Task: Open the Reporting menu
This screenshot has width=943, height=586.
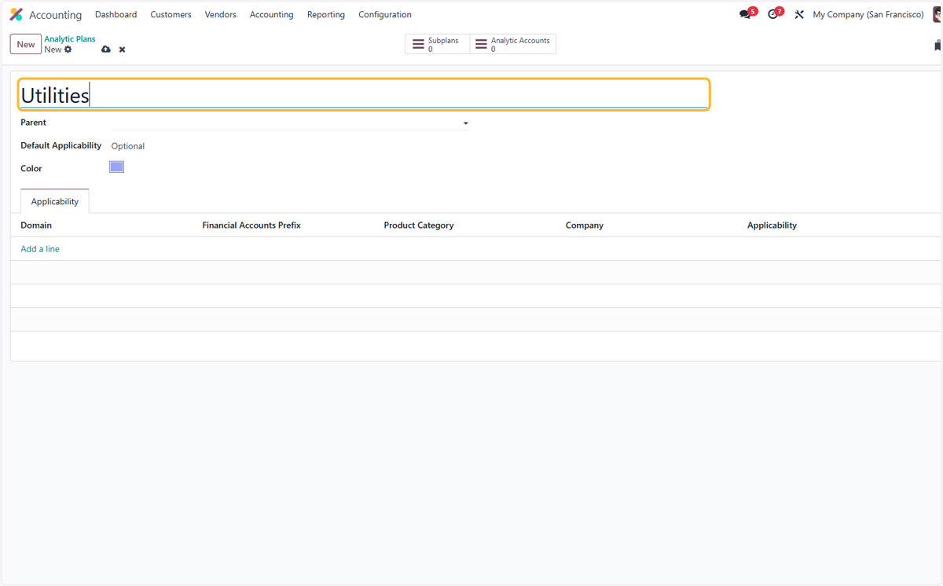Action: (x=326, y=15)
